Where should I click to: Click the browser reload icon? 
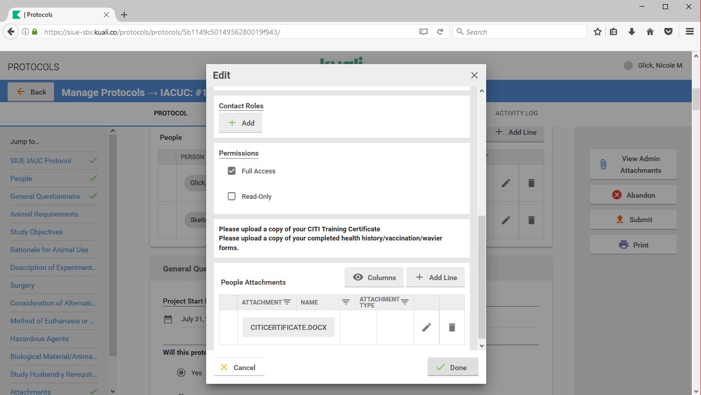(x=440, y=32)
